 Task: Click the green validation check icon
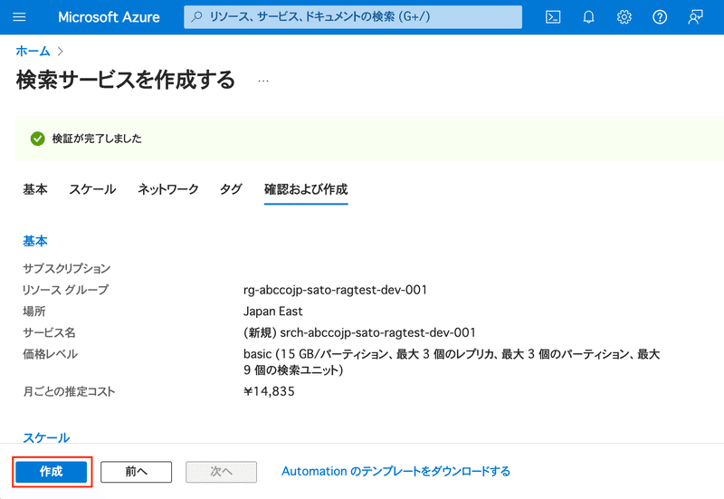pyautogui.click(x=37, y=139)
